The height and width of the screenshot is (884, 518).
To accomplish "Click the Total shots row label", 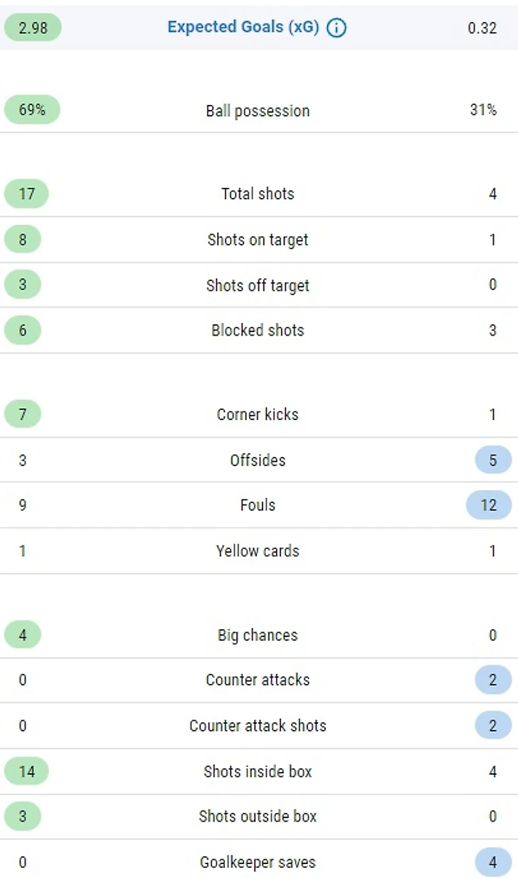I will (258, 194).
